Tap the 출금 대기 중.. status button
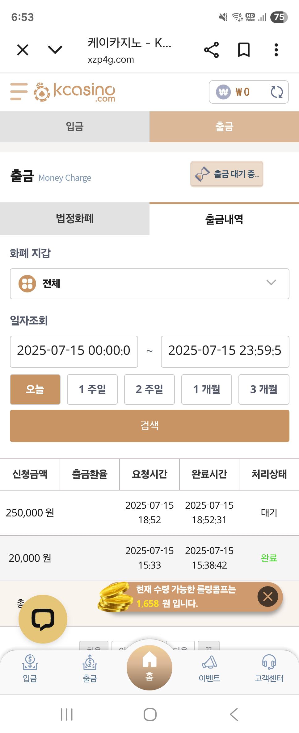Viewport: 299px width, 733px height. click(x=227, y=174)
